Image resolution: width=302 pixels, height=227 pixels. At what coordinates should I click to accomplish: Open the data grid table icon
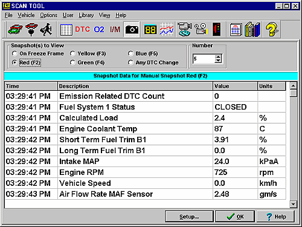(66, 30)
